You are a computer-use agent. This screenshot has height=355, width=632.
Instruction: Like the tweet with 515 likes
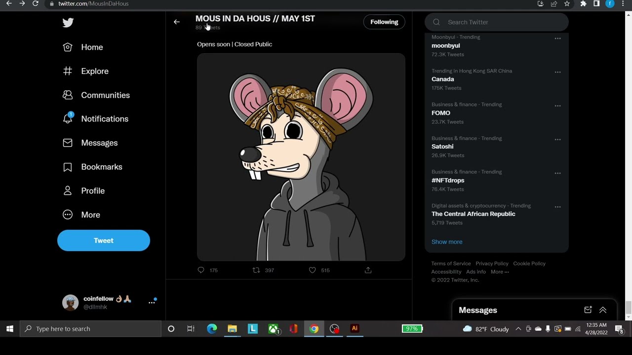(312, 270)
